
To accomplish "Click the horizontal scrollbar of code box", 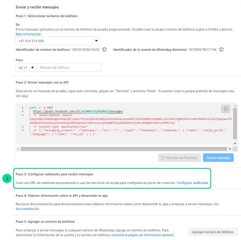I will coord(120,149).
